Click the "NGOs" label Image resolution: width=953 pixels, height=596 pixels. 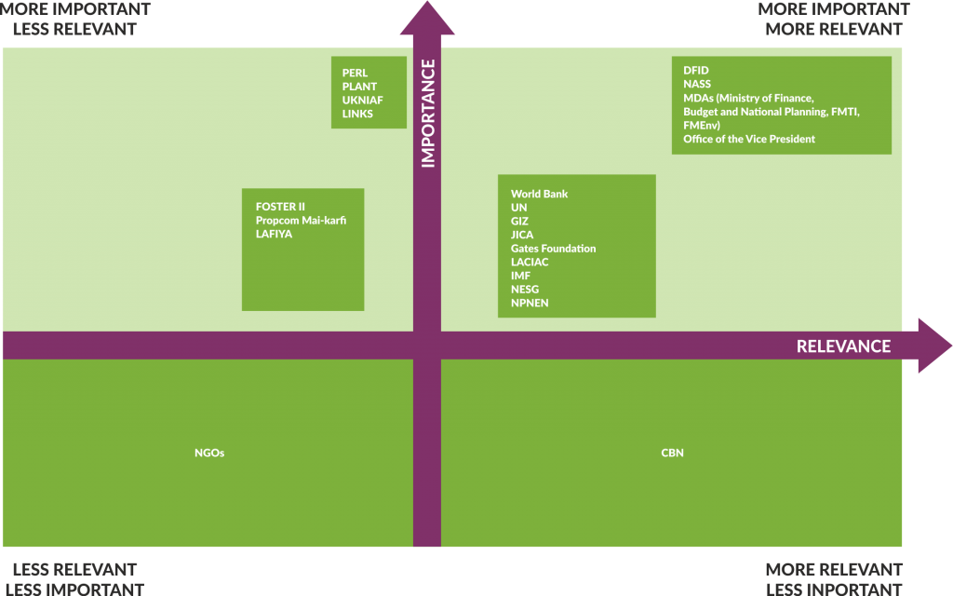coord(209,454)
